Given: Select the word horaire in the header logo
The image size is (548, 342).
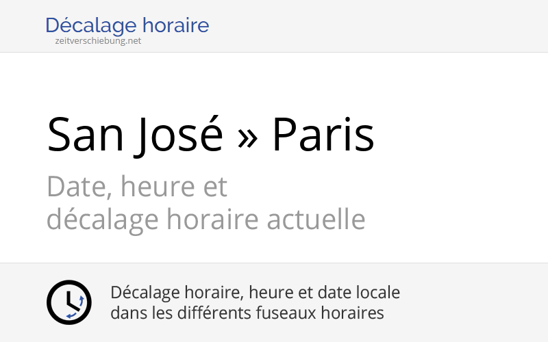Looking at the screenshot, I should [177, 26].
